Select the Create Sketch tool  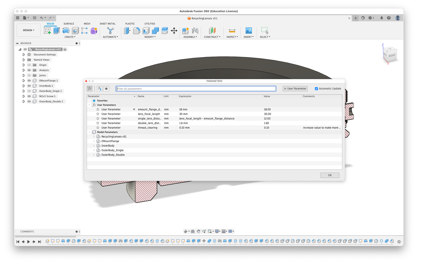click(x=47, y=31)
